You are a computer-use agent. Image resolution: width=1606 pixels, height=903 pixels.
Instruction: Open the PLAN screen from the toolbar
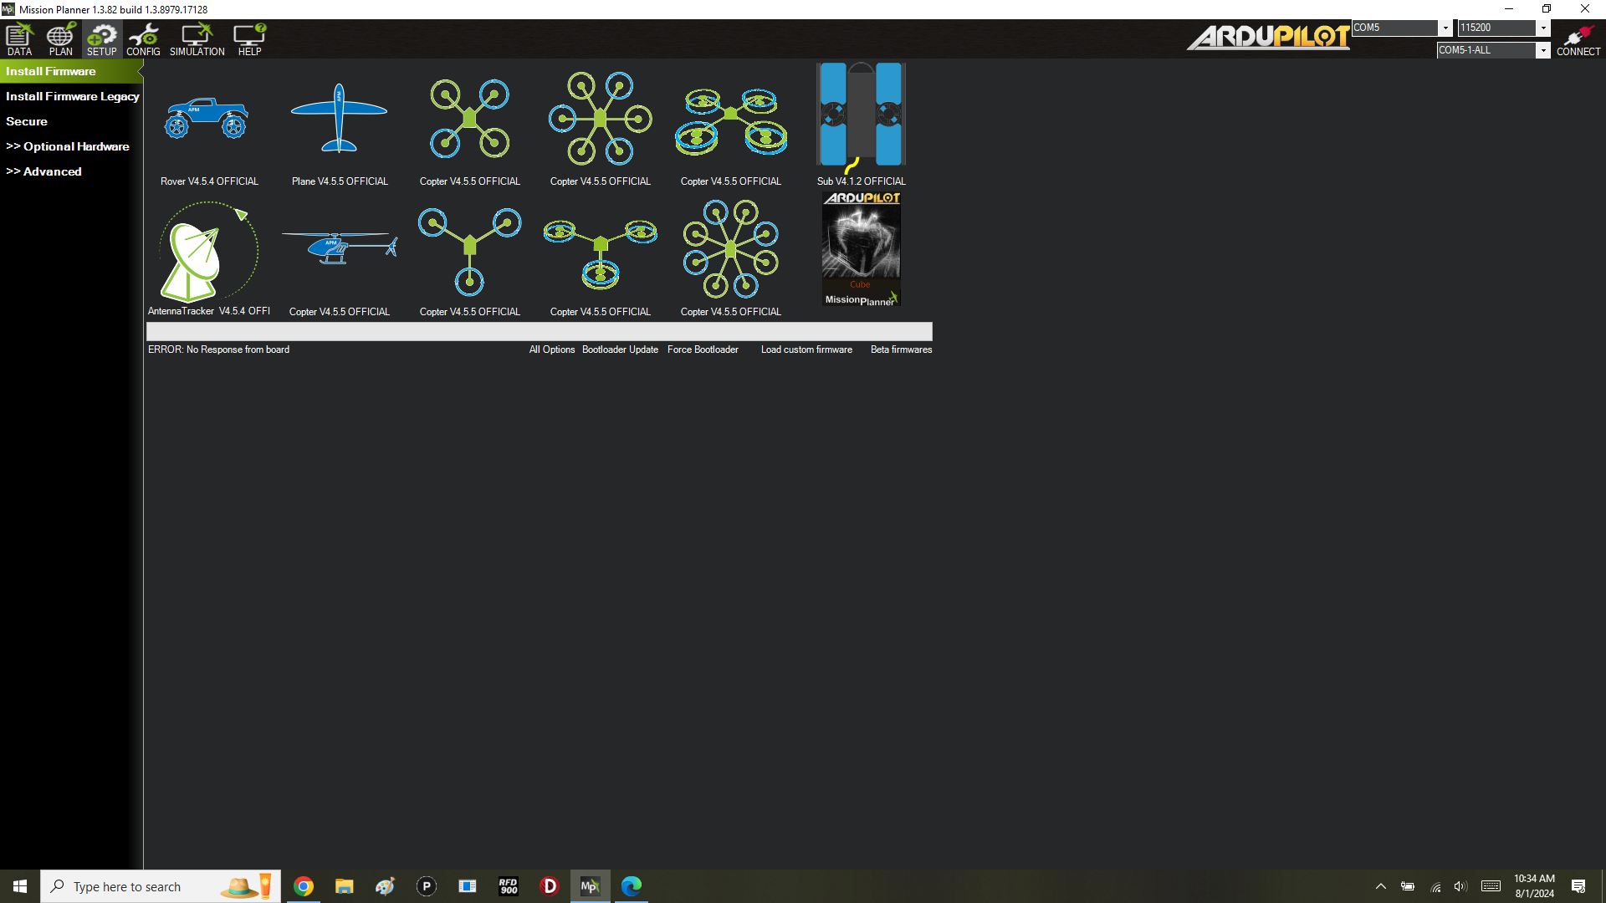[x=60, y=39]
